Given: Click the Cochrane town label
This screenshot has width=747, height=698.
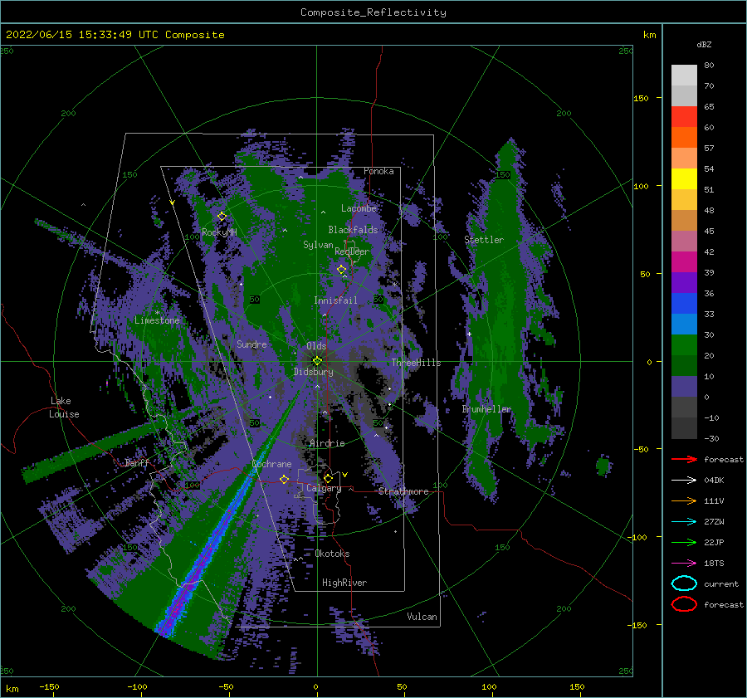Looking at the screenshot, I should (271, 464).
